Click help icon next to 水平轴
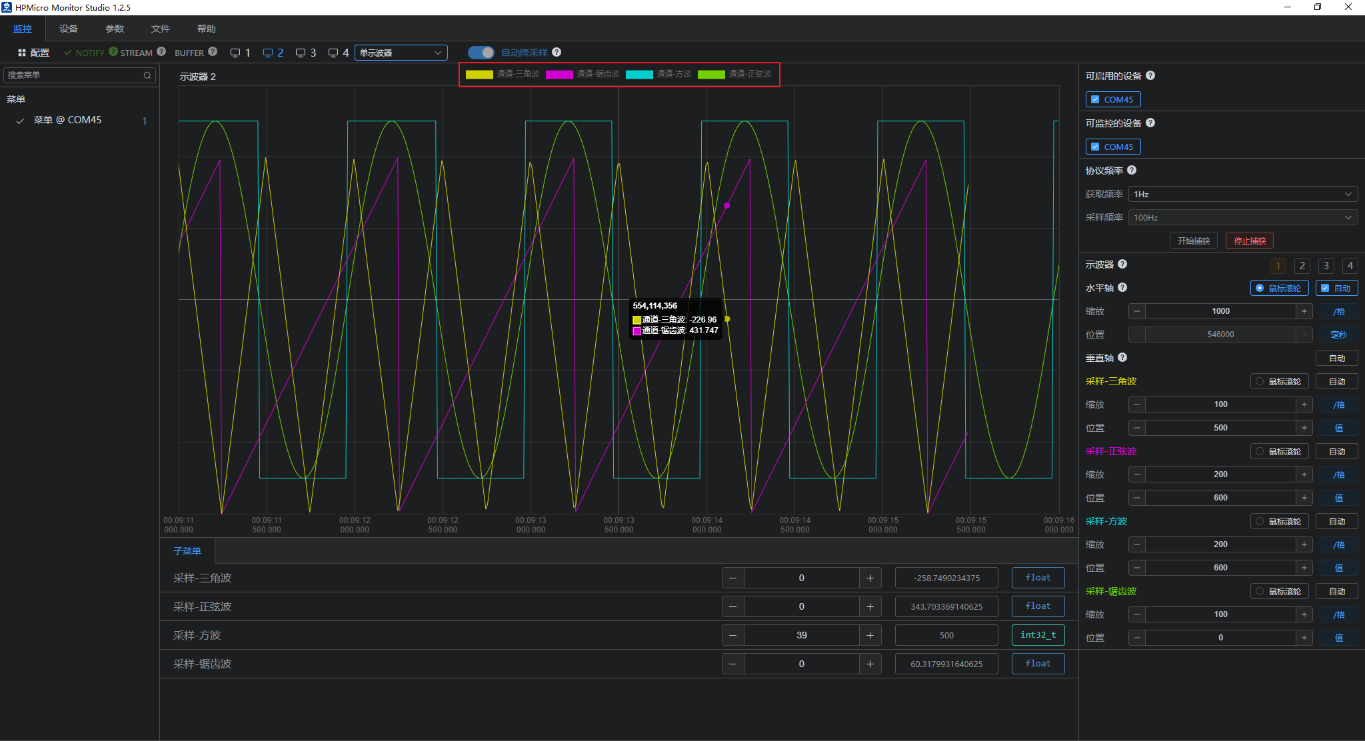Viewport: 1365px width, 741px height. coord(1122,288)
